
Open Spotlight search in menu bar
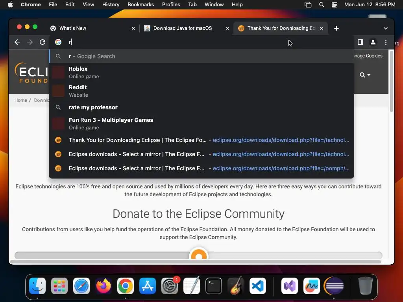coord(321,4)
